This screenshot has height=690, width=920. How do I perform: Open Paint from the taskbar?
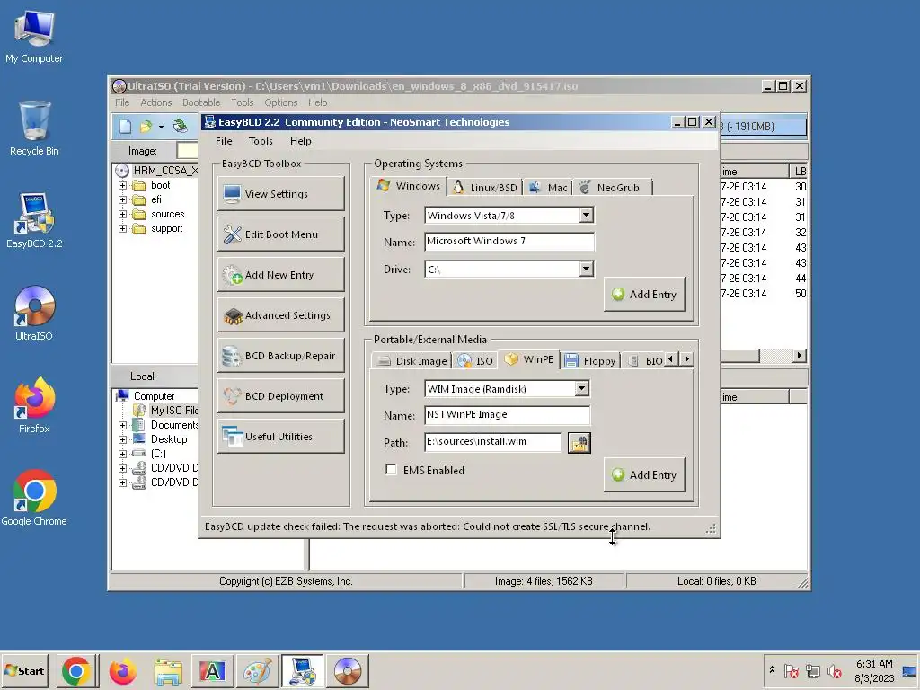pos(258,670)
